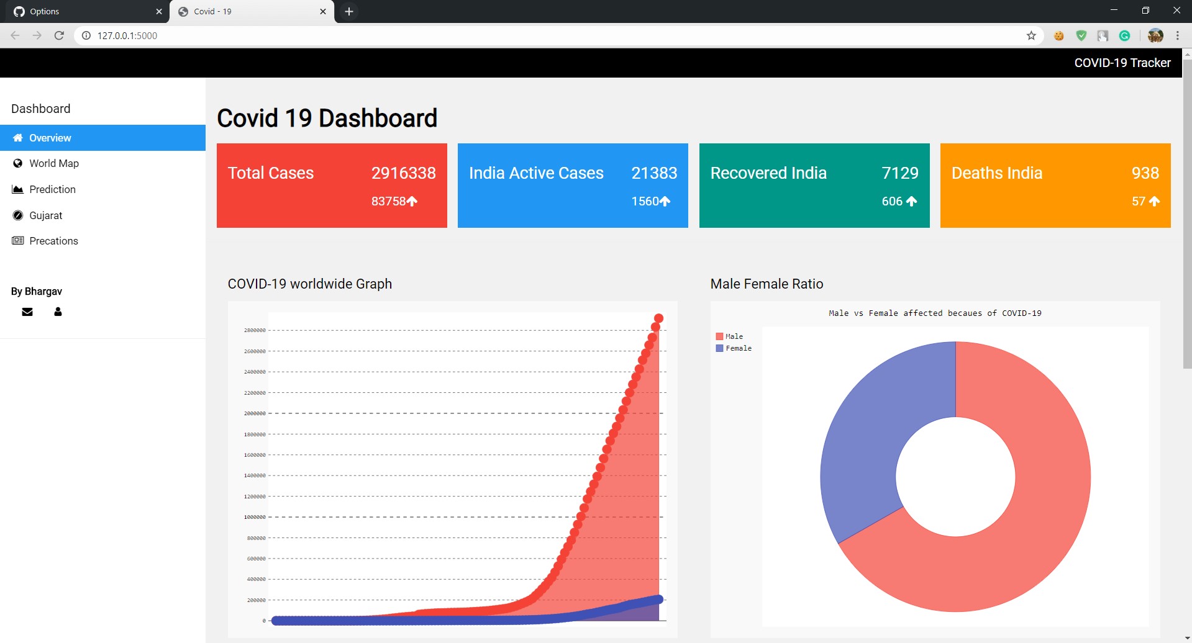
Task: Close the Options tab
Action: pyautogui.click(x=159, y=11)
